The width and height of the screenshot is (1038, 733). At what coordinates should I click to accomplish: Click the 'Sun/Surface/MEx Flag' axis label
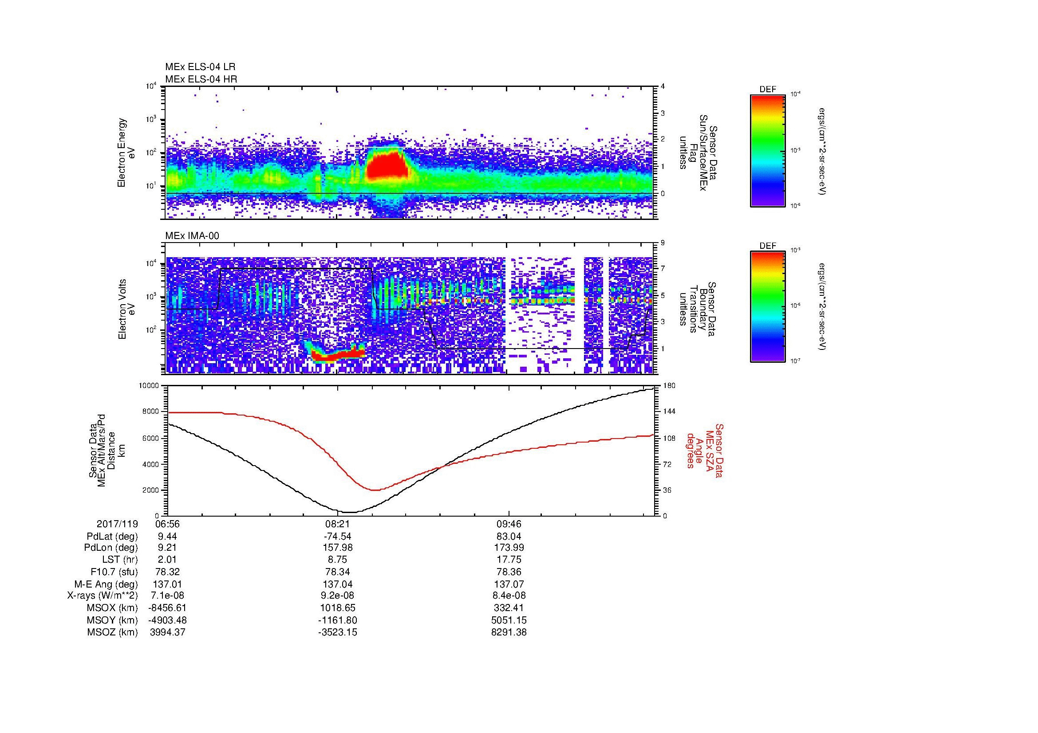click(699, 153)
